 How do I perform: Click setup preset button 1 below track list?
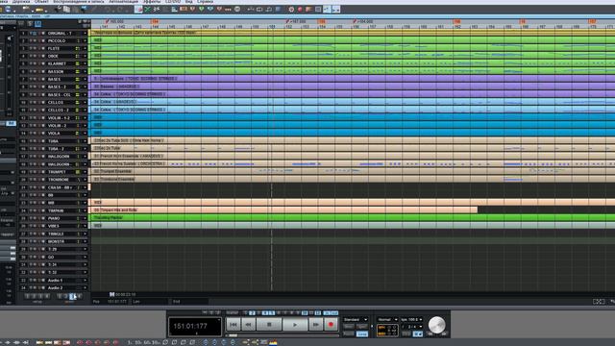[x=27, y=297]
